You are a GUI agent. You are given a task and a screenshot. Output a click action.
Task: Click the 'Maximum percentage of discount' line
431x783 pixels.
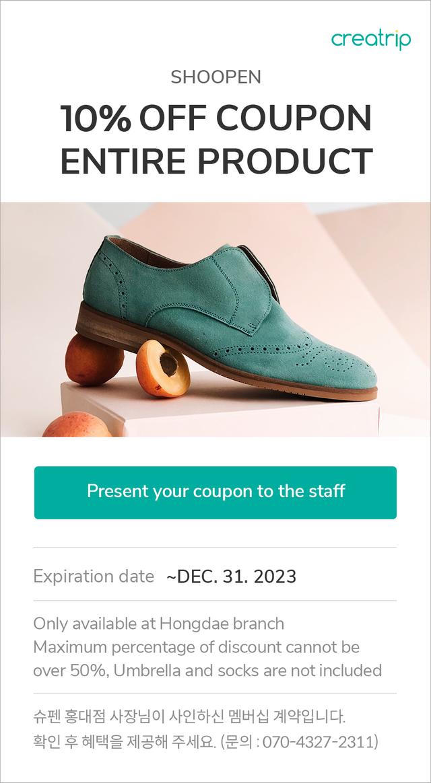click(197, 646)
